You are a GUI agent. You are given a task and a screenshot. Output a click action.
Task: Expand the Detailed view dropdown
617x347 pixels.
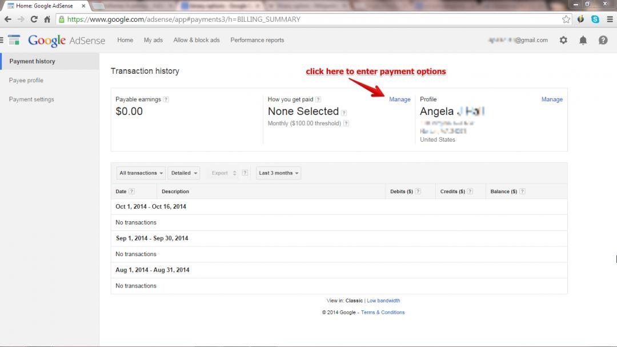click(184, 173)
